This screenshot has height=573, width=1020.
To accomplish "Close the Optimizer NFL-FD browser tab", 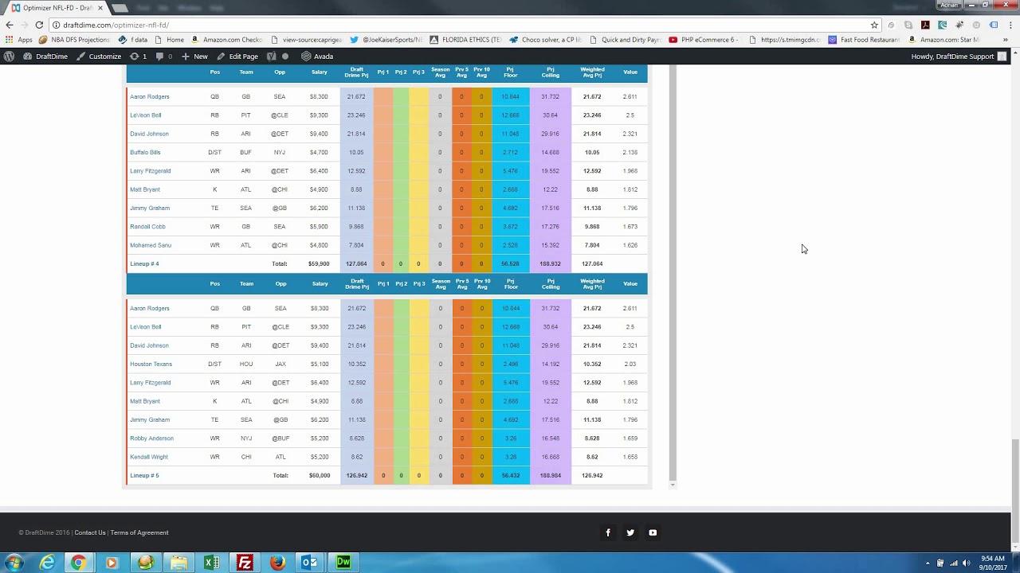I will tap(100, 8).
